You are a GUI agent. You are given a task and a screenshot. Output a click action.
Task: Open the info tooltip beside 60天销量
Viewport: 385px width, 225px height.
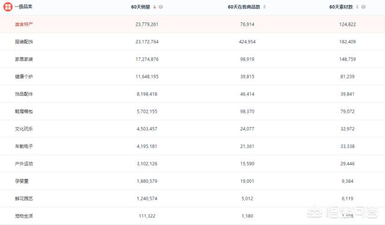[161, 7]
